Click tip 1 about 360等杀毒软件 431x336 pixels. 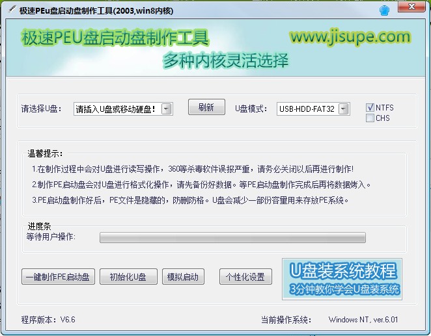point(193,169)
